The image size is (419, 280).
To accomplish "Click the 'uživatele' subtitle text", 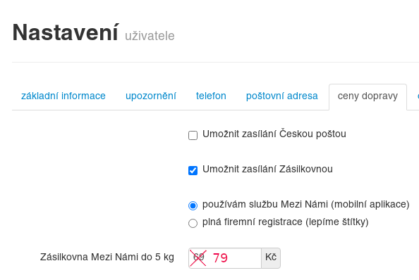I will pos(150,36).
